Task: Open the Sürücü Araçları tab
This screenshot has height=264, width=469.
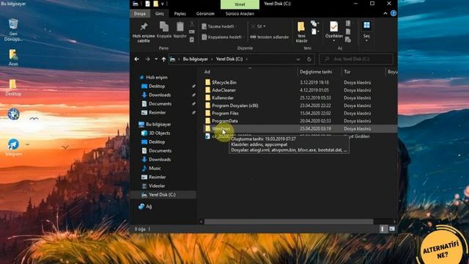Action: tap(240, 13)
